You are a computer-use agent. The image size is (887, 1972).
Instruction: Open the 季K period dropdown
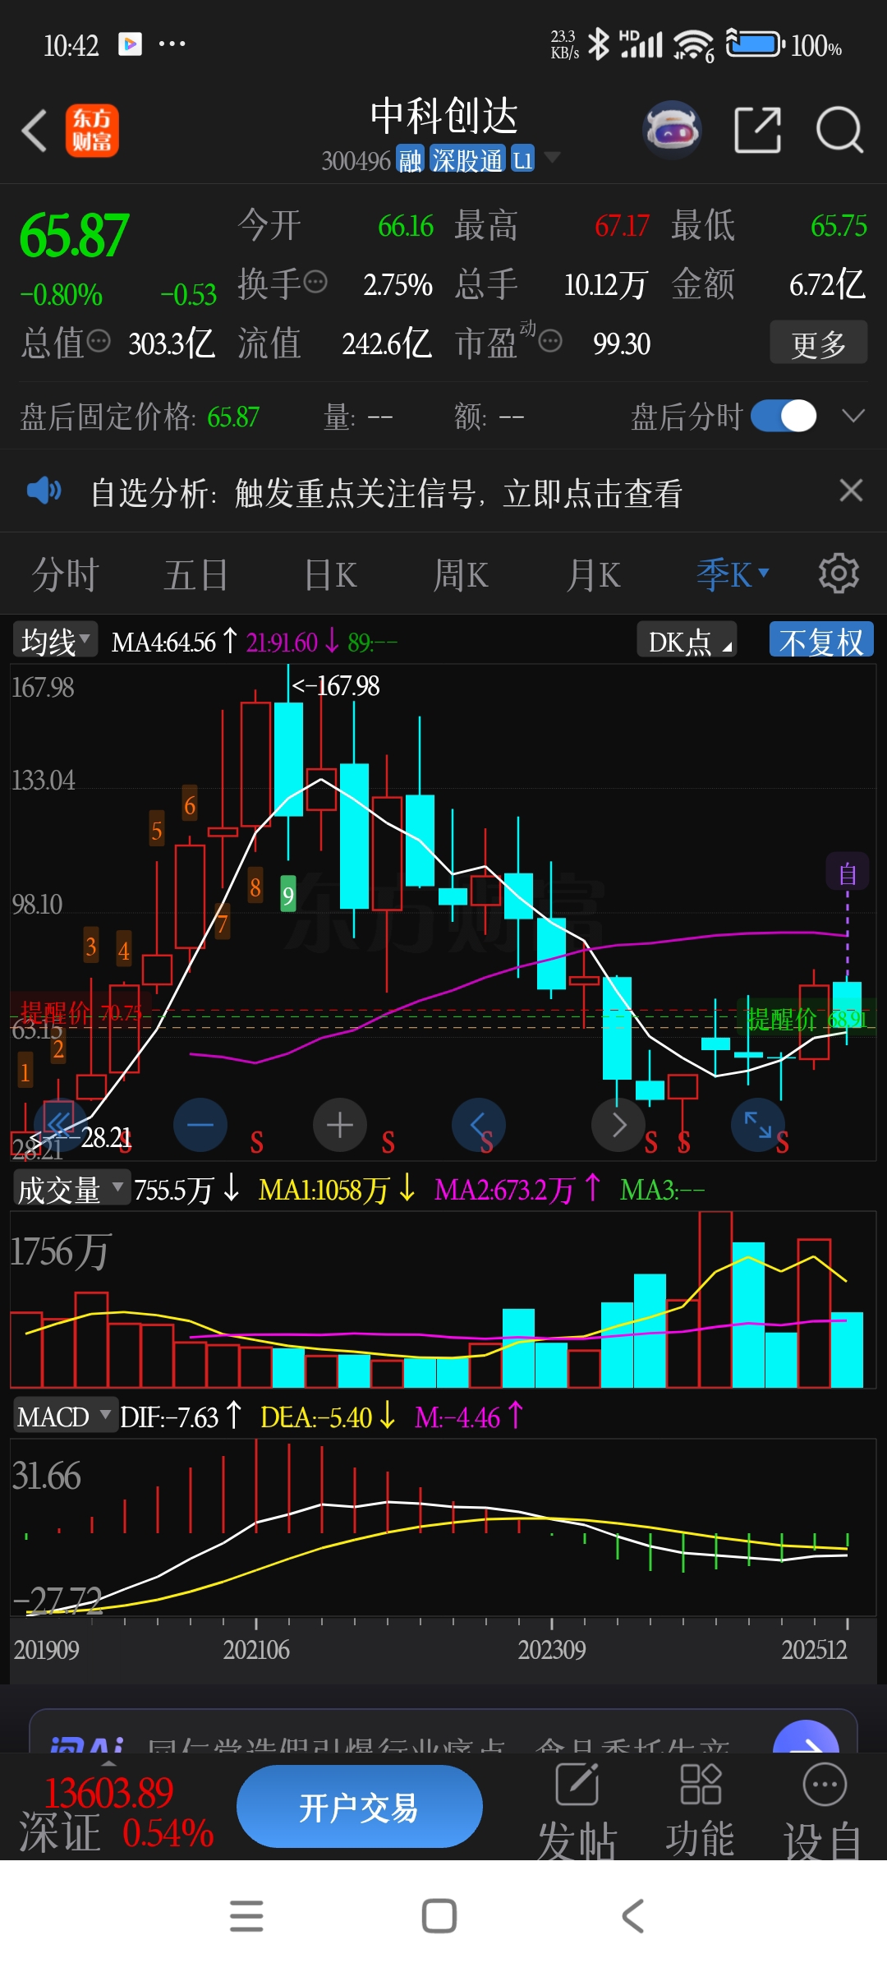[732, 574]
